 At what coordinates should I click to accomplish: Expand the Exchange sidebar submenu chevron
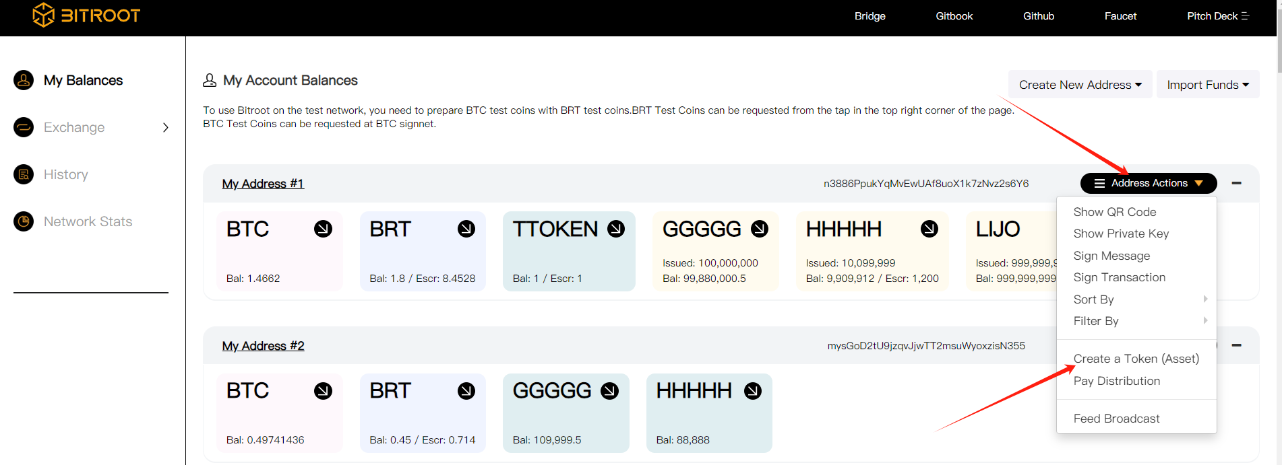[166, 127]
